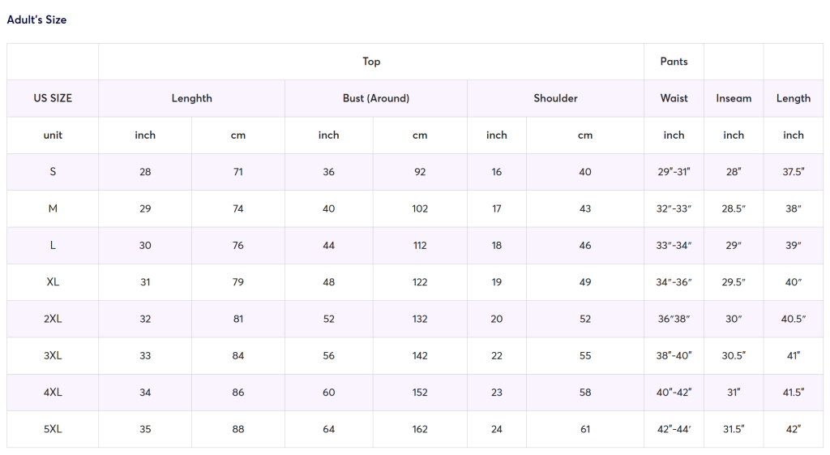Click the Top header cell
Viewport: 830px width, 455px height.
[371, 62]
